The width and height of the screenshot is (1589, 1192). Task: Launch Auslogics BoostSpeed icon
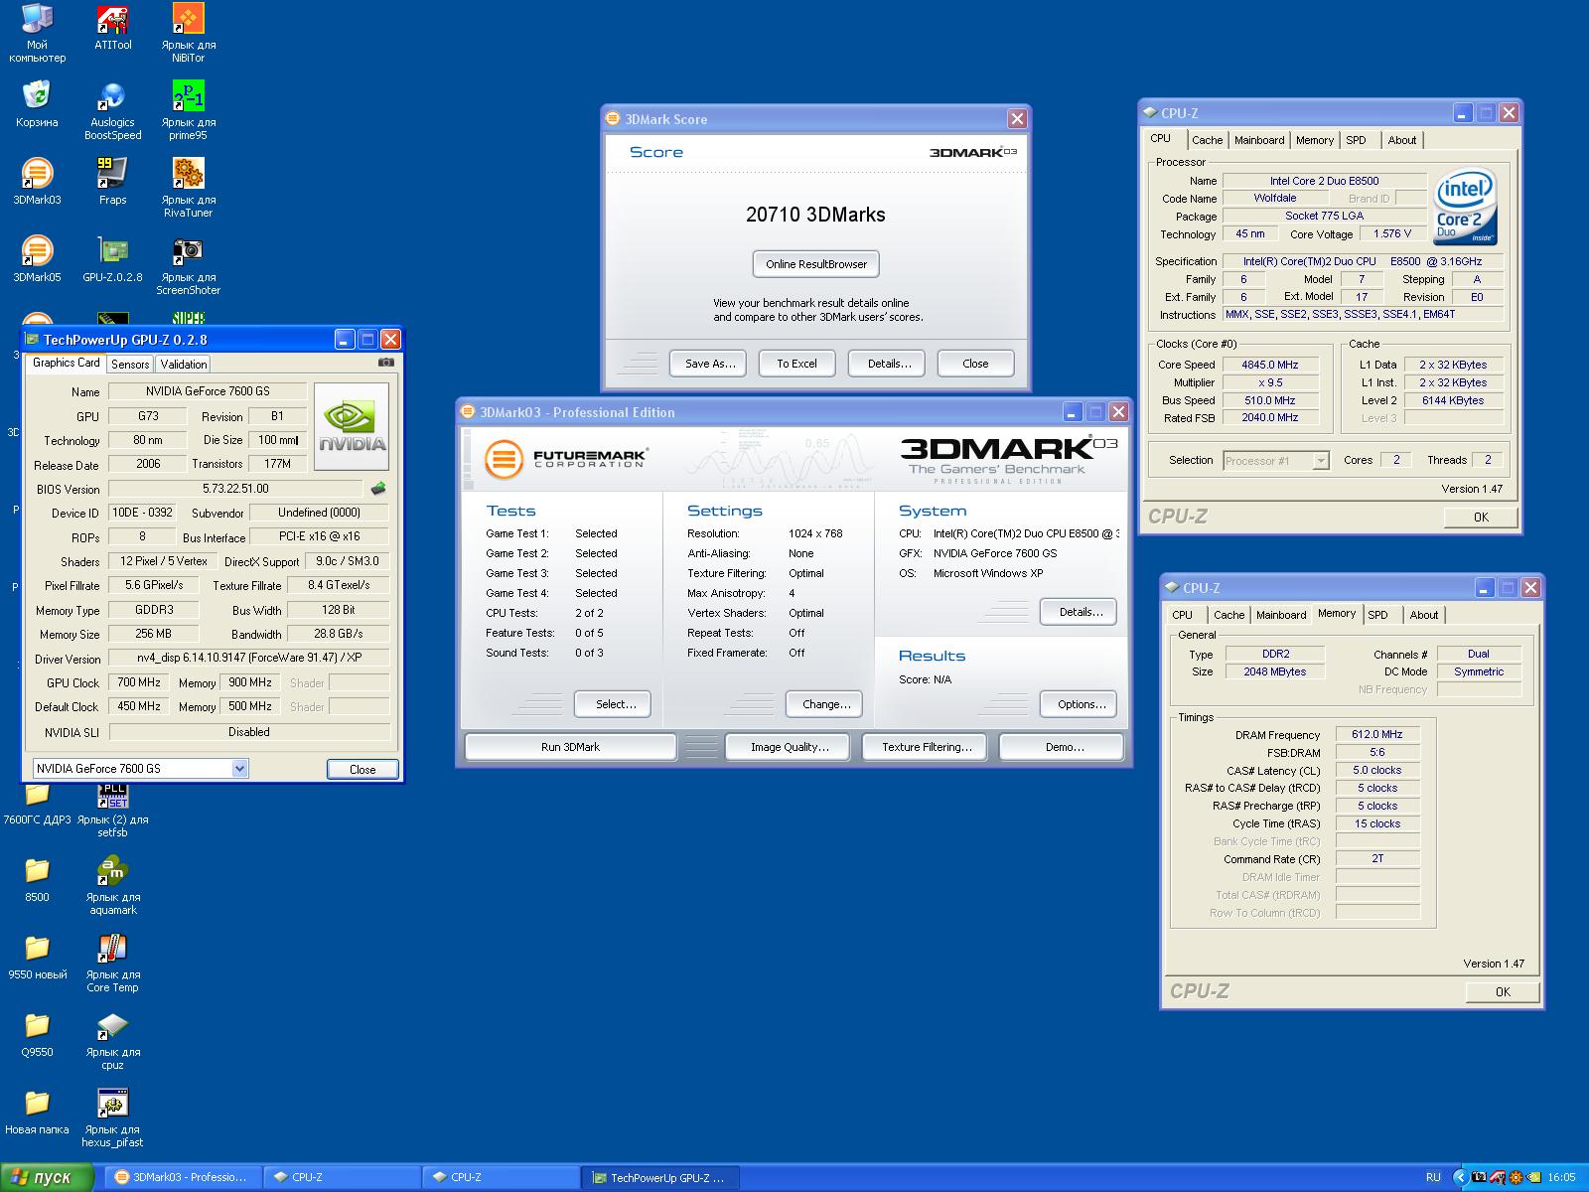click(x=112, y=110)
